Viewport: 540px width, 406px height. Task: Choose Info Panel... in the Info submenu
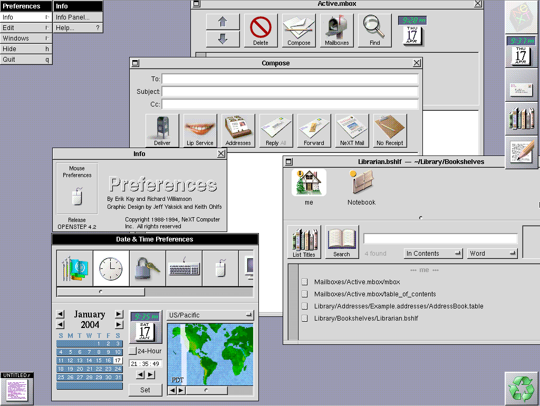[x=78, y=17]
